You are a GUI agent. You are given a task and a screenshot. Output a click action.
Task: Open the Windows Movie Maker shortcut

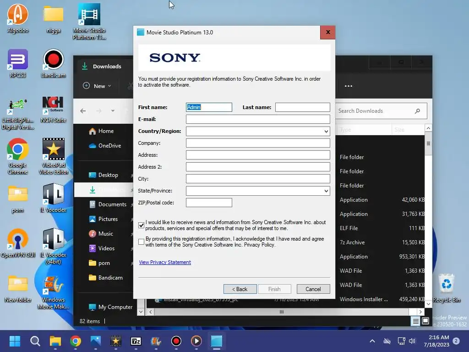tap(53, 292)
